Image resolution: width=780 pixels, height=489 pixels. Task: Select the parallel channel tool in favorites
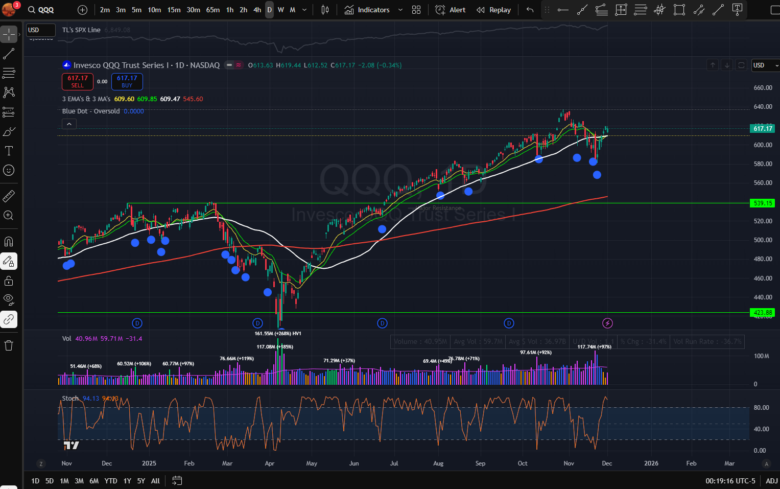[x=699, y=10]
